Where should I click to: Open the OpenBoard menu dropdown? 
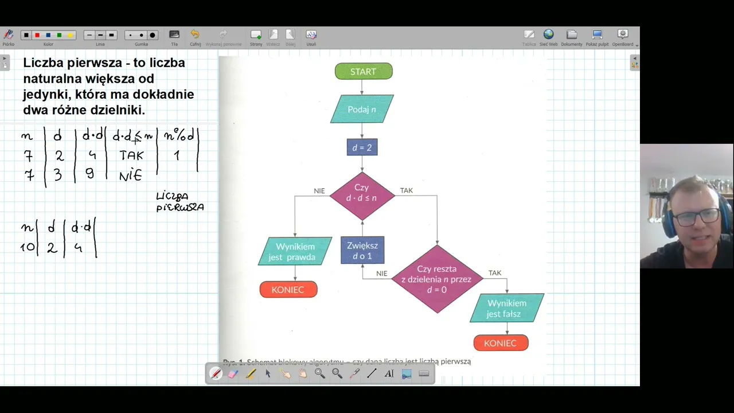click(x=624, y=37)
